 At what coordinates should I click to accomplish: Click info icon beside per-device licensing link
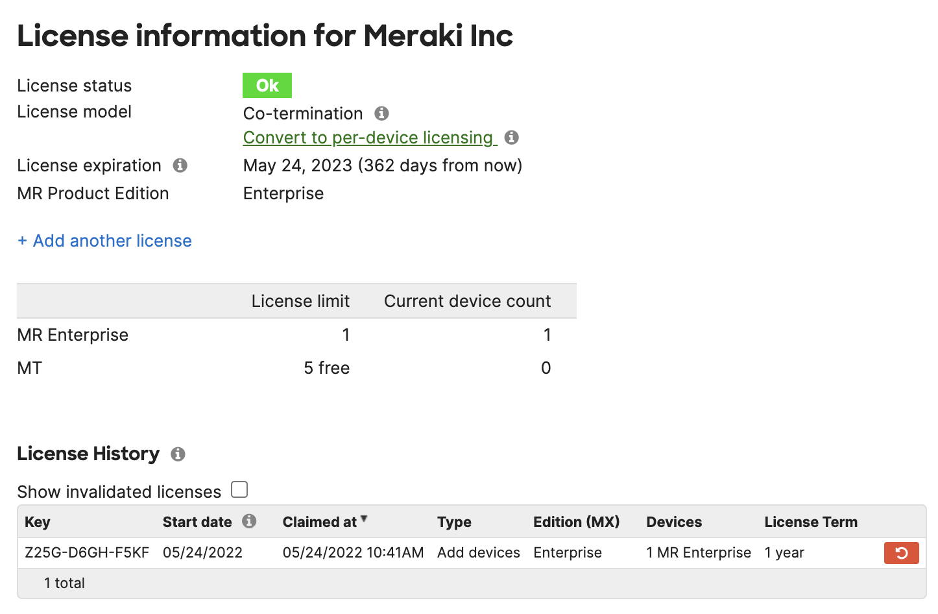512,138
